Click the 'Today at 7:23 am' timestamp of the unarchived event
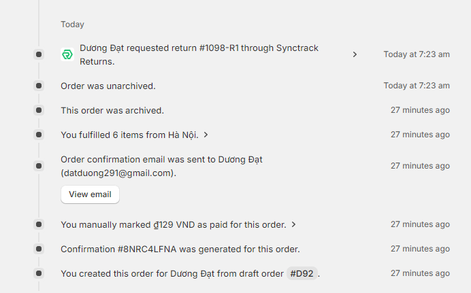The height and width of the screenshot is (293, 471). [417, 86]
